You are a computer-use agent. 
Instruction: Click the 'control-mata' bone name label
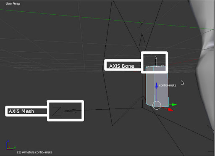(x=168, y=85)
